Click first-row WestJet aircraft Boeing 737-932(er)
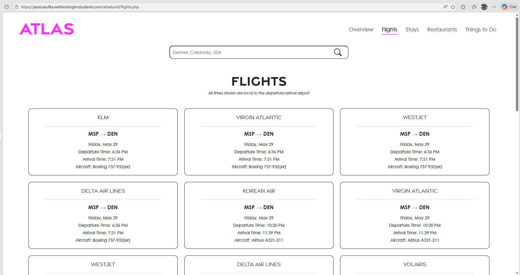Image resolution: width=520 pixels, height=275 pixels. [415, 167]
